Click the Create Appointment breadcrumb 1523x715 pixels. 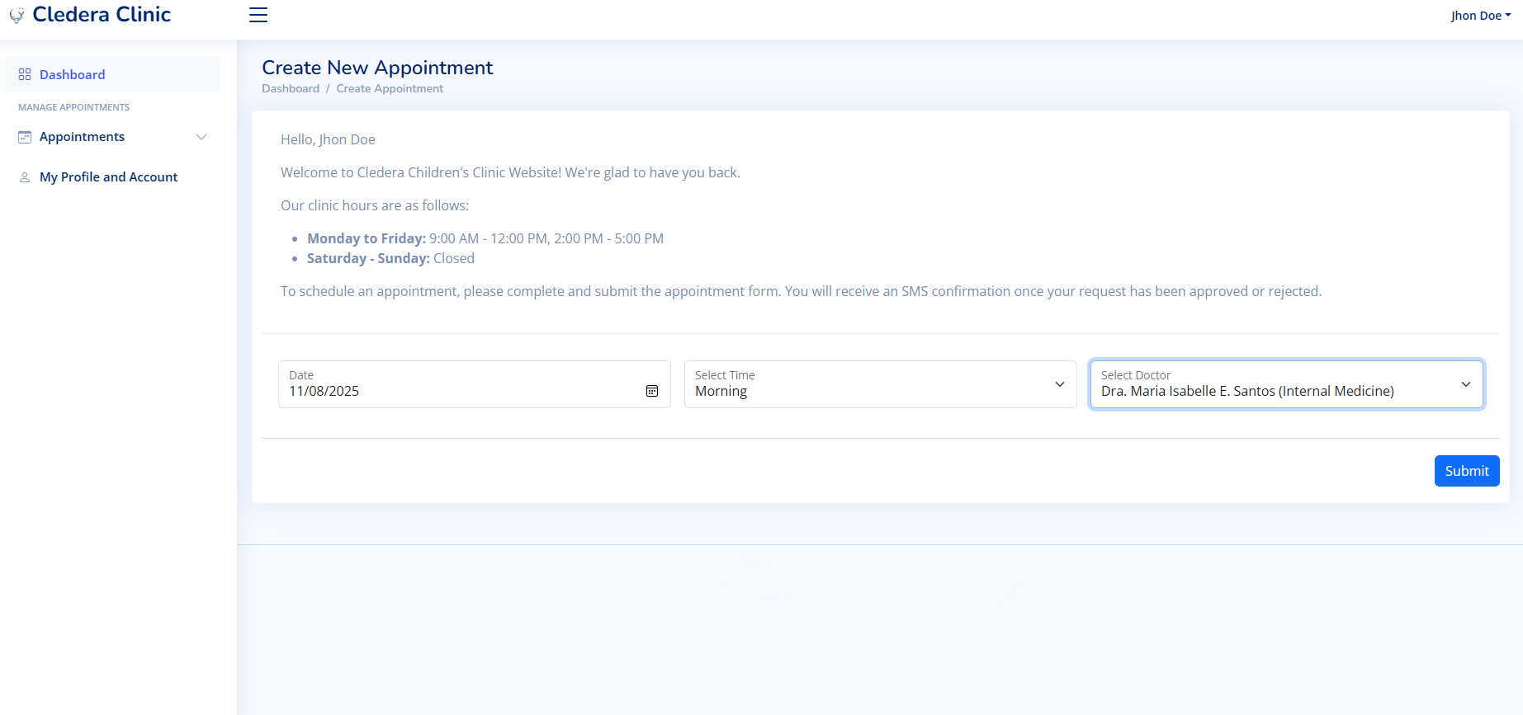(x=390, y=88)
